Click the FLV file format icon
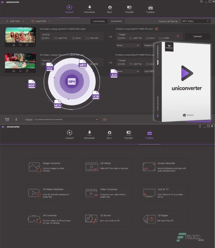The width and height of the screenshot is (215, 248). 49,66
